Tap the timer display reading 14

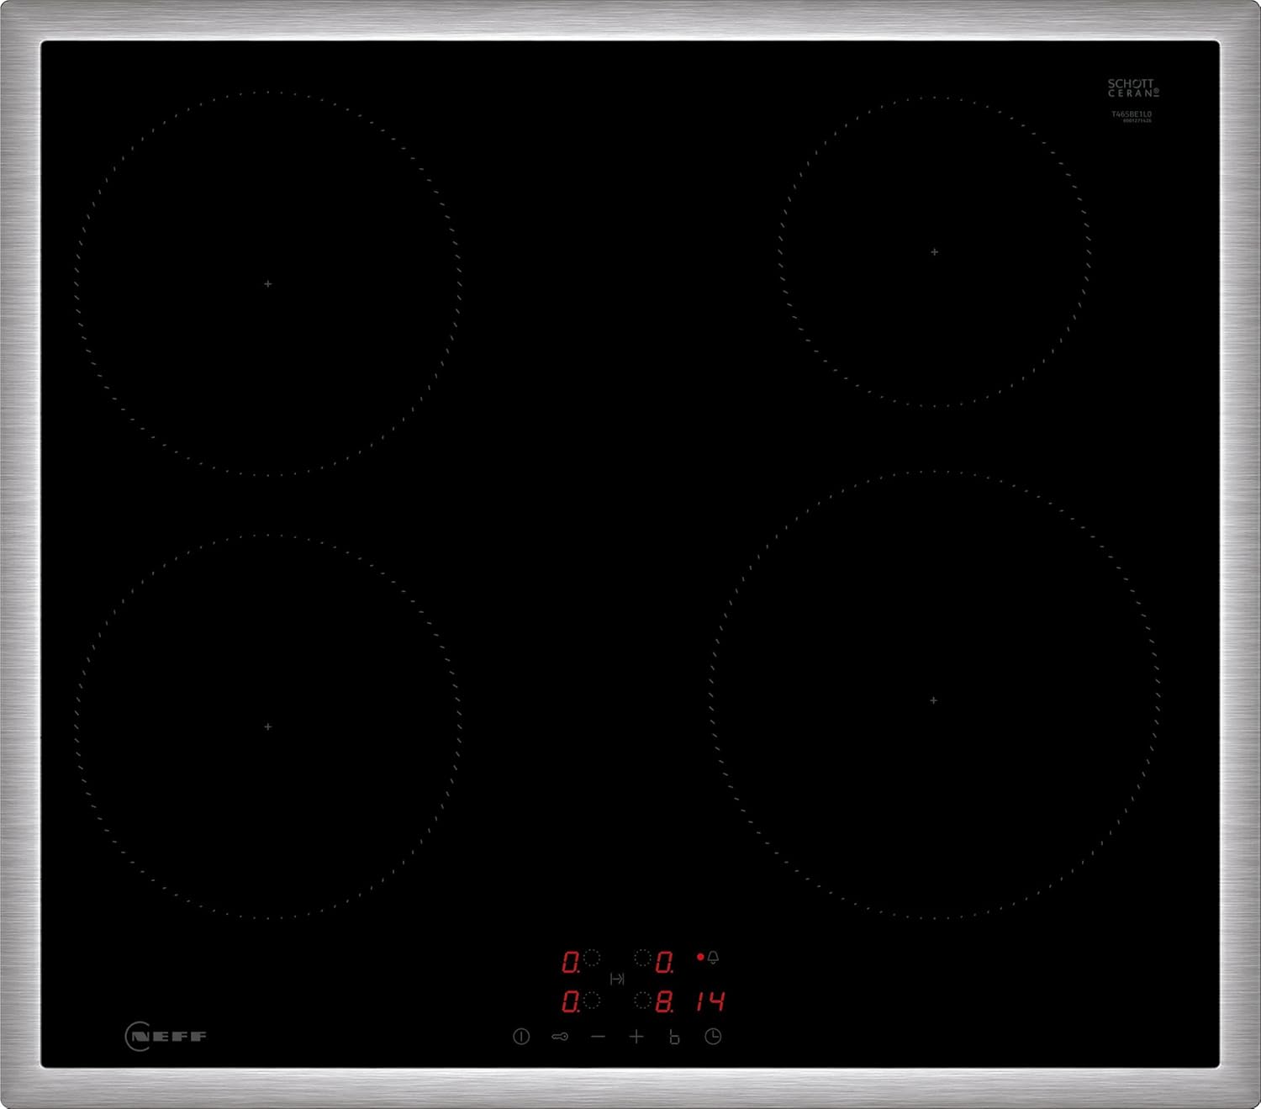pos(710,1001)
